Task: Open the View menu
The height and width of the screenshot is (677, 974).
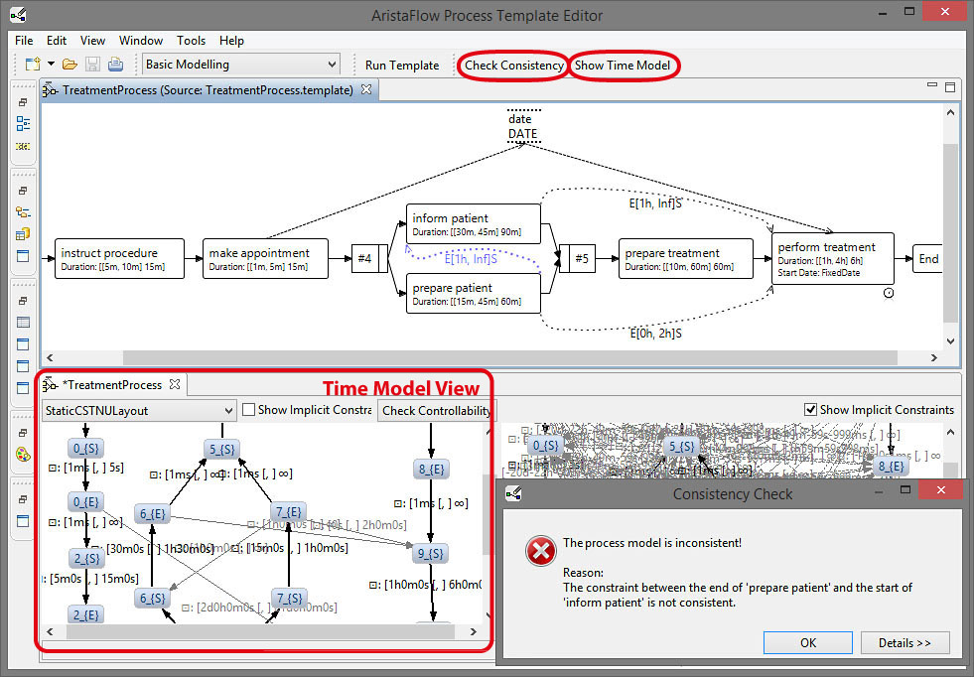Action: [x=92, y=41]
